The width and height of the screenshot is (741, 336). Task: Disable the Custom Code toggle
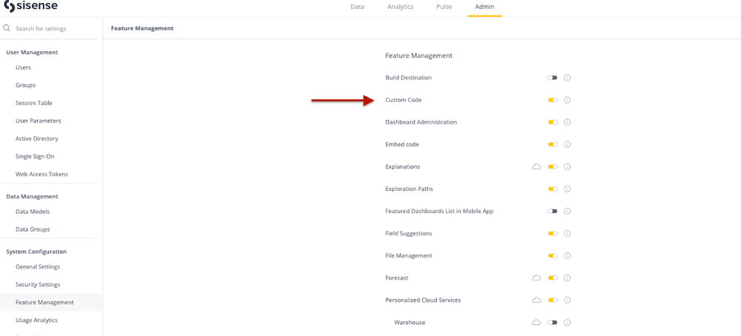553,100
